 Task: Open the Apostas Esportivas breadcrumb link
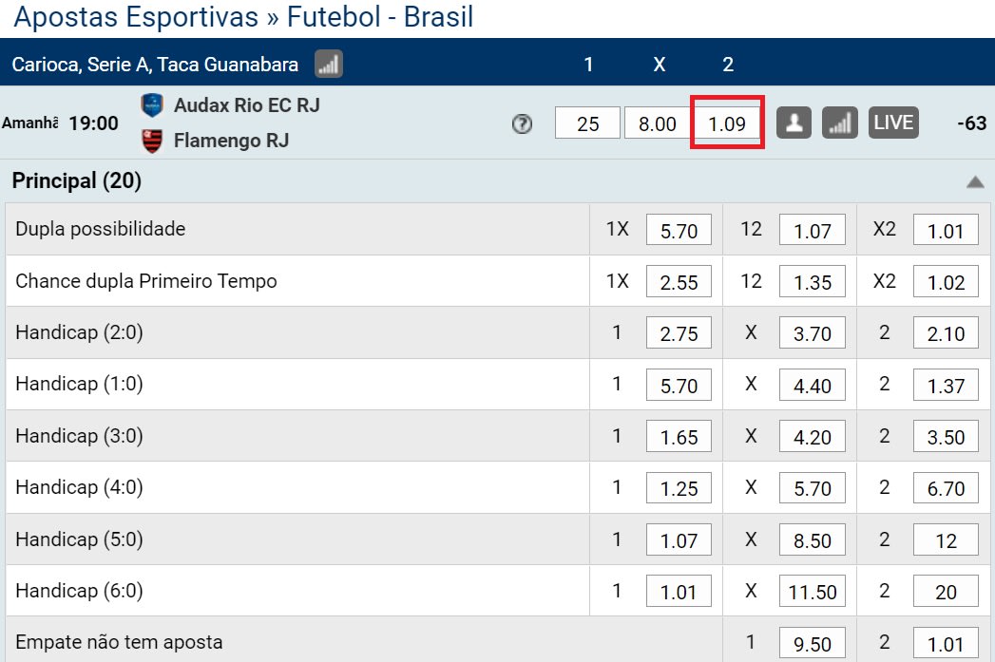click(136, 16)
